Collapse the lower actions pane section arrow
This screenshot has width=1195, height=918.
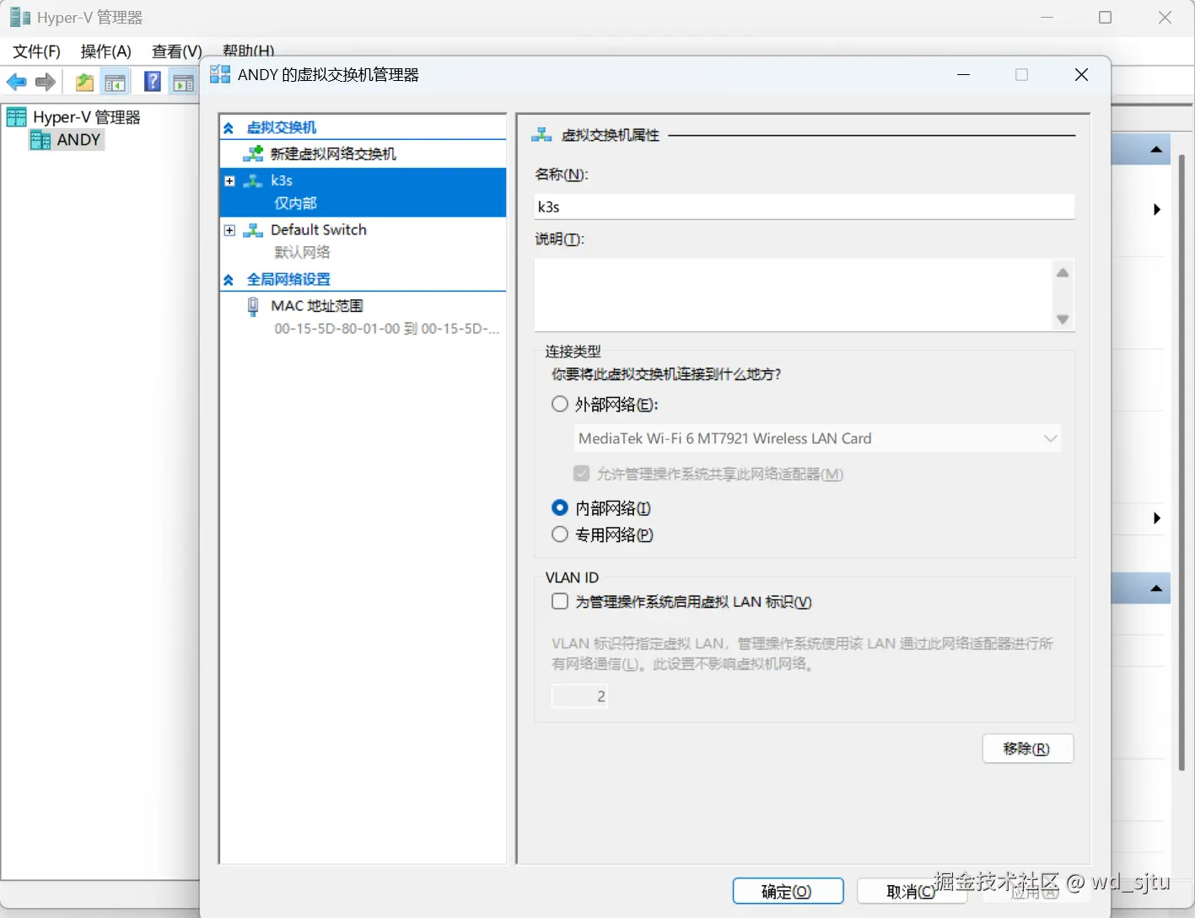tap(1156, 588)
